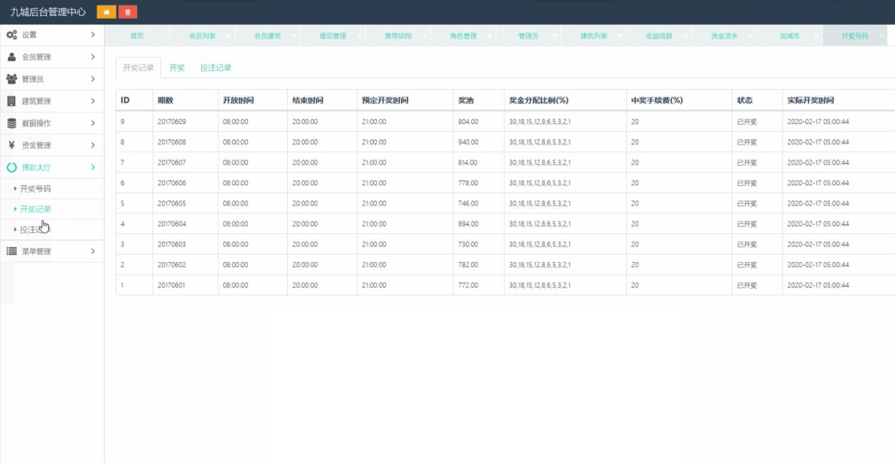
Task: Click the orange home icon button
Action: coord(106,12)
